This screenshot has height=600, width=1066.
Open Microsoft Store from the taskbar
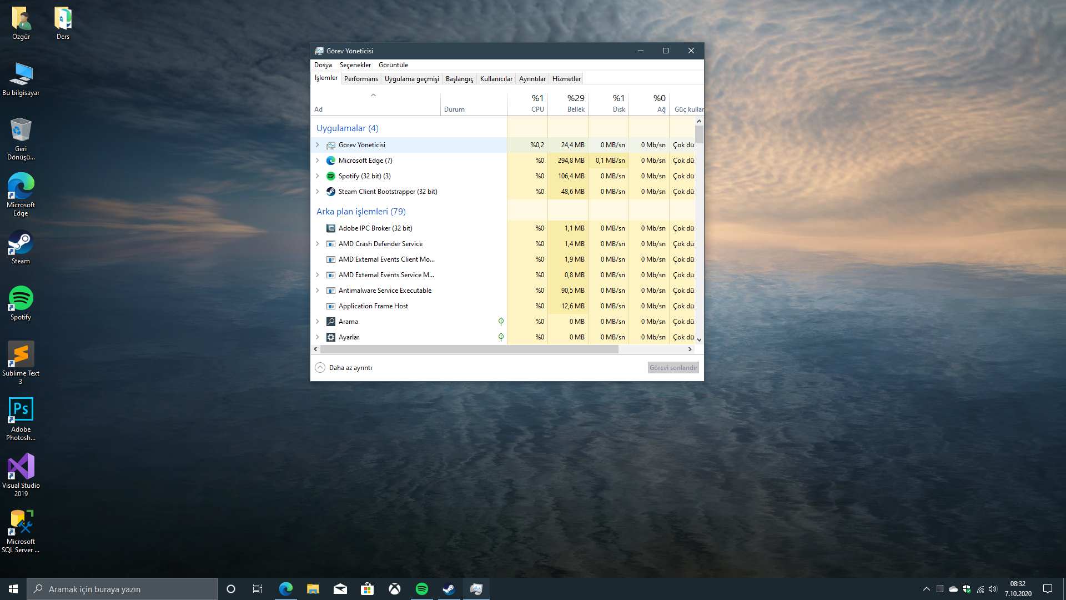click(x=367, y=589)
